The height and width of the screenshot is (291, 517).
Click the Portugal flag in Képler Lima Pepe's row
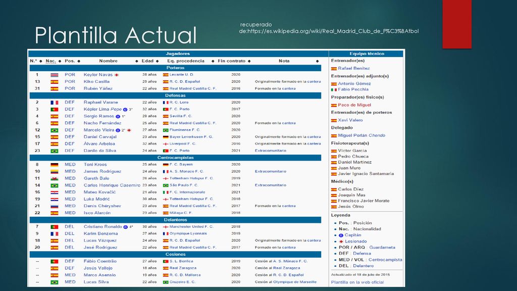(54, 110)
